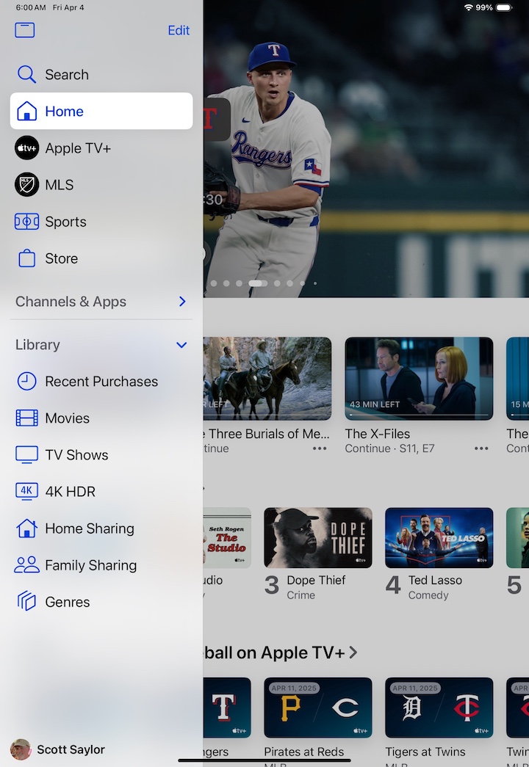529x767 pixels.
Task: Select the Sports sidebar label
Action: click(x=65, y=222)
